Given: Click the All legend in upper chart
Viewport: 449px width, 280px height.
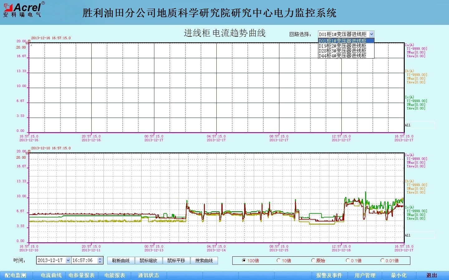Looking at the screenshot, I should pos(408,125).
